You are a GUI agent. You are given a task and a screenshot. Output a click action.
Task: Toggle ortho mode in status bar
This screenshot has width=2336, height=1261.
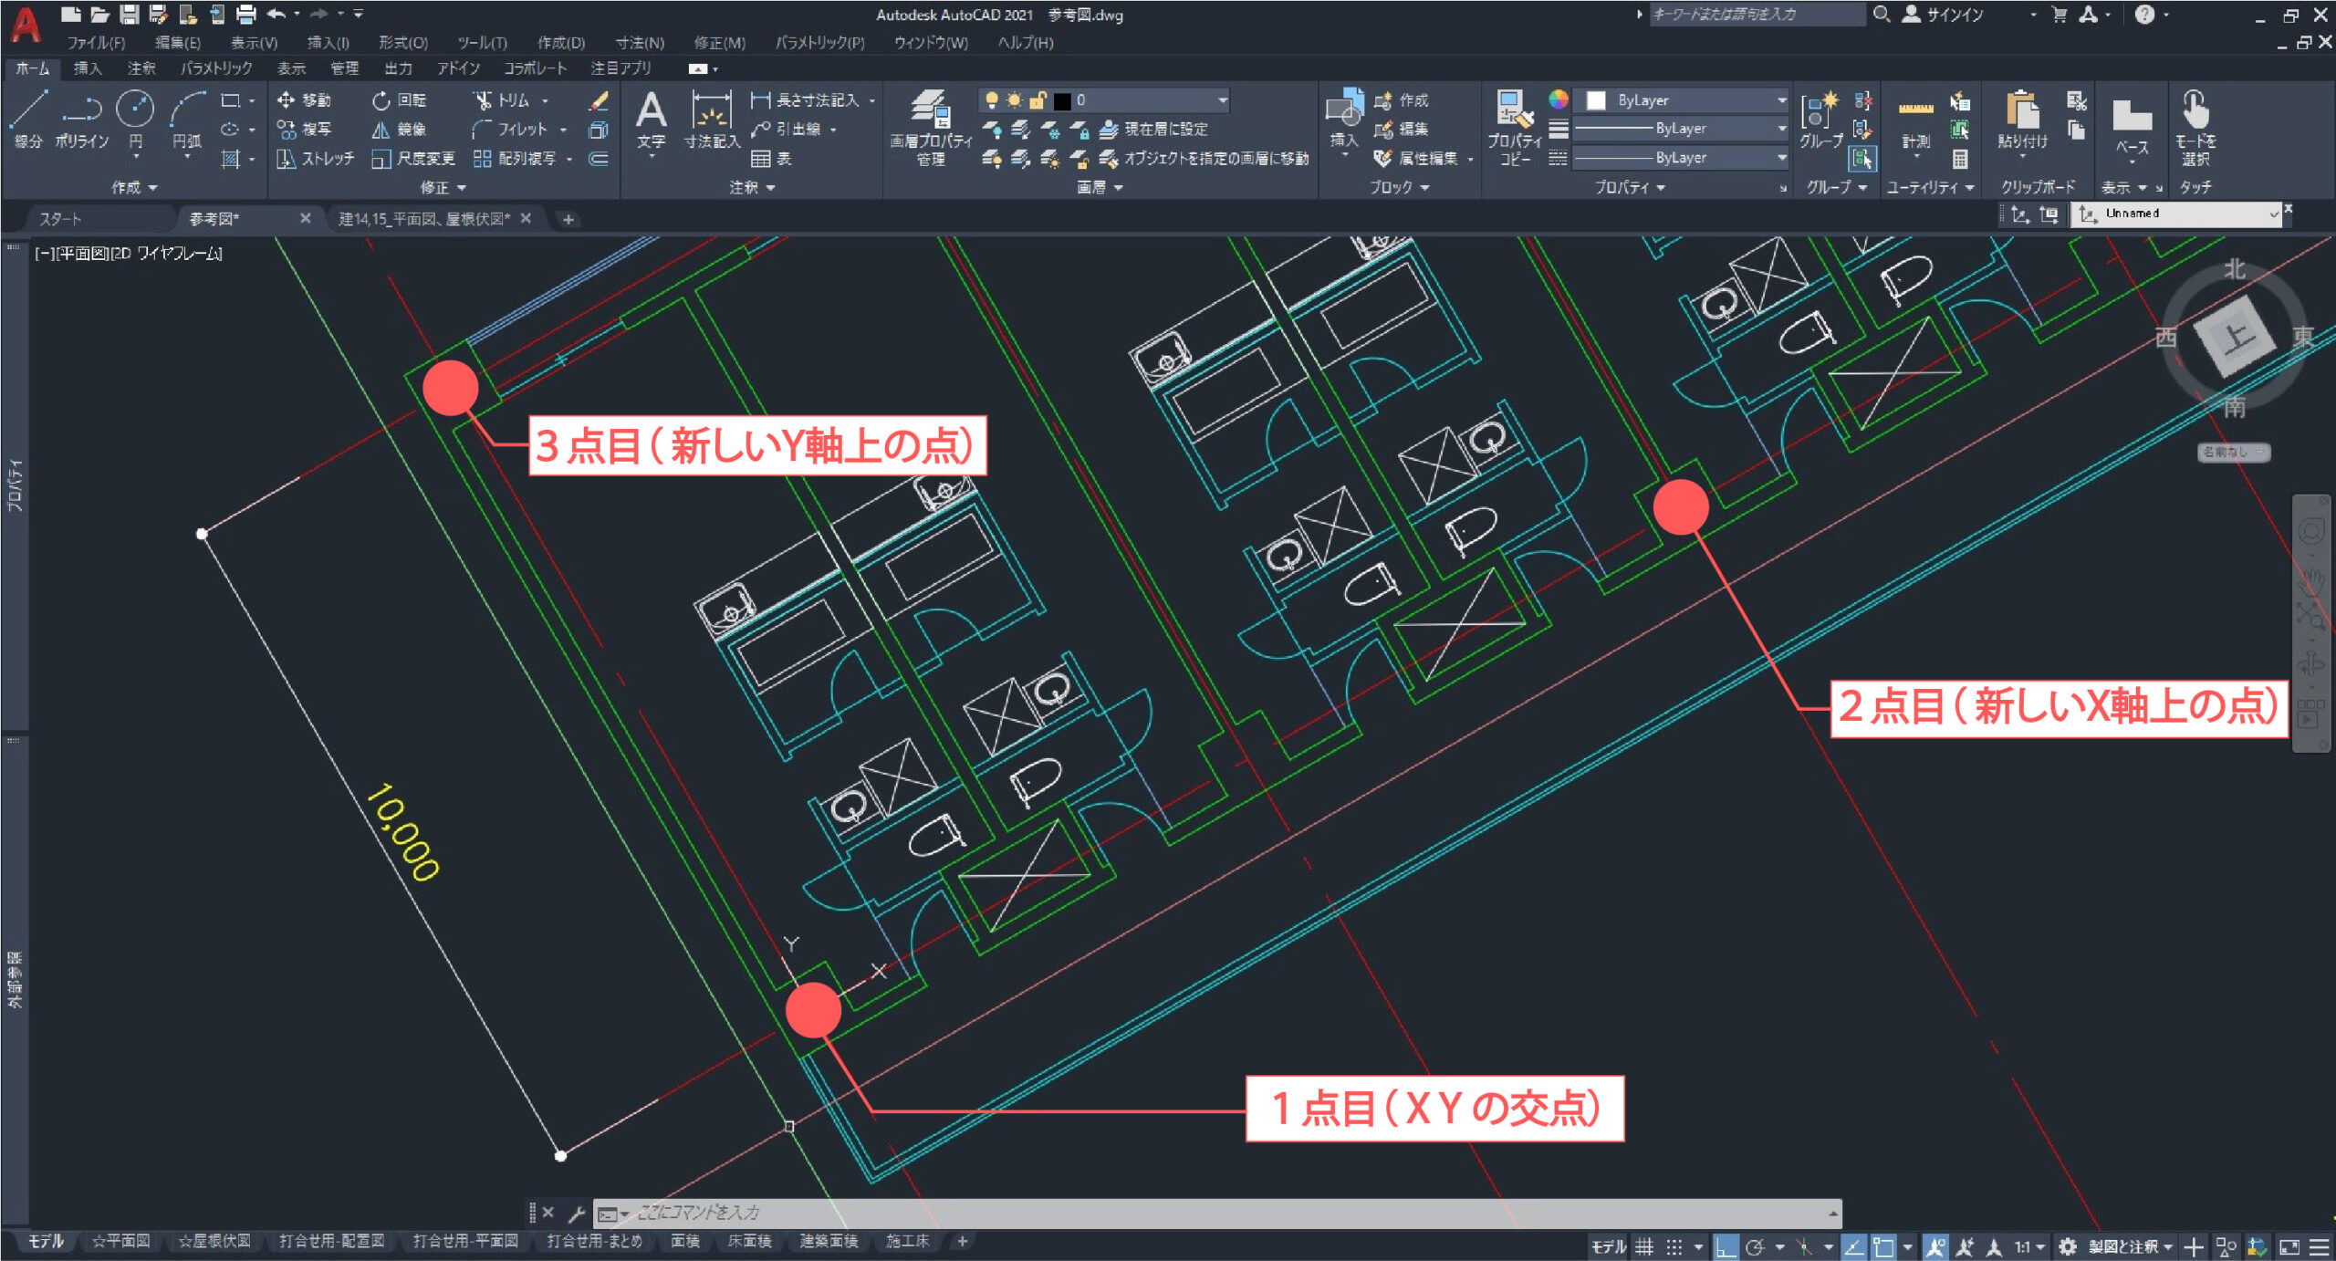coord(1725,1246)
